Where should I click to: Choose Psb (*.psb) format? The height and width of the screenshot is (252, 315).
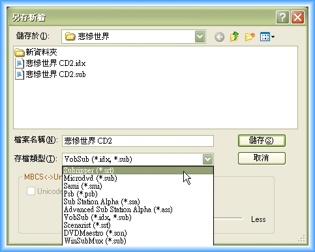(x=138, y=194)
